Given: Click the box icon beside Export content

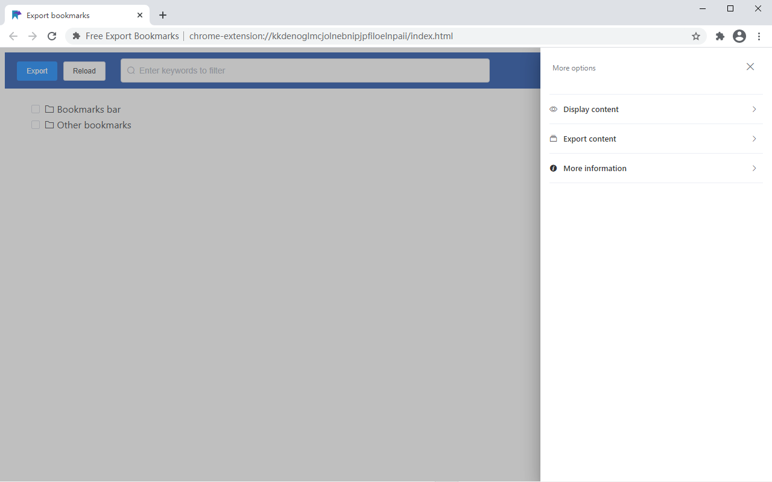Looking at the screenshot, I should (x=553, y=139).
